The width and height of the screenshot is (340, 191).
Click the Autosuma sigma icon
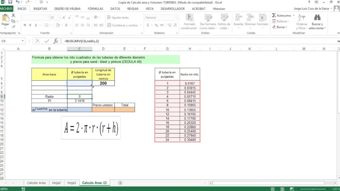[x=274, y=16]
